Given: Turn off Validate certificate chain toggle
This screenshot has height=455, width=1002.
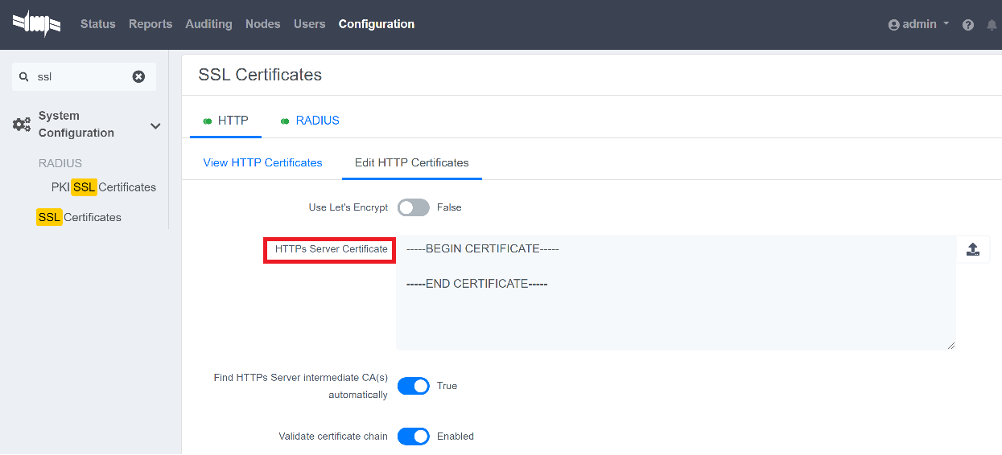Looking at the screenshot, I should point(414,437).
